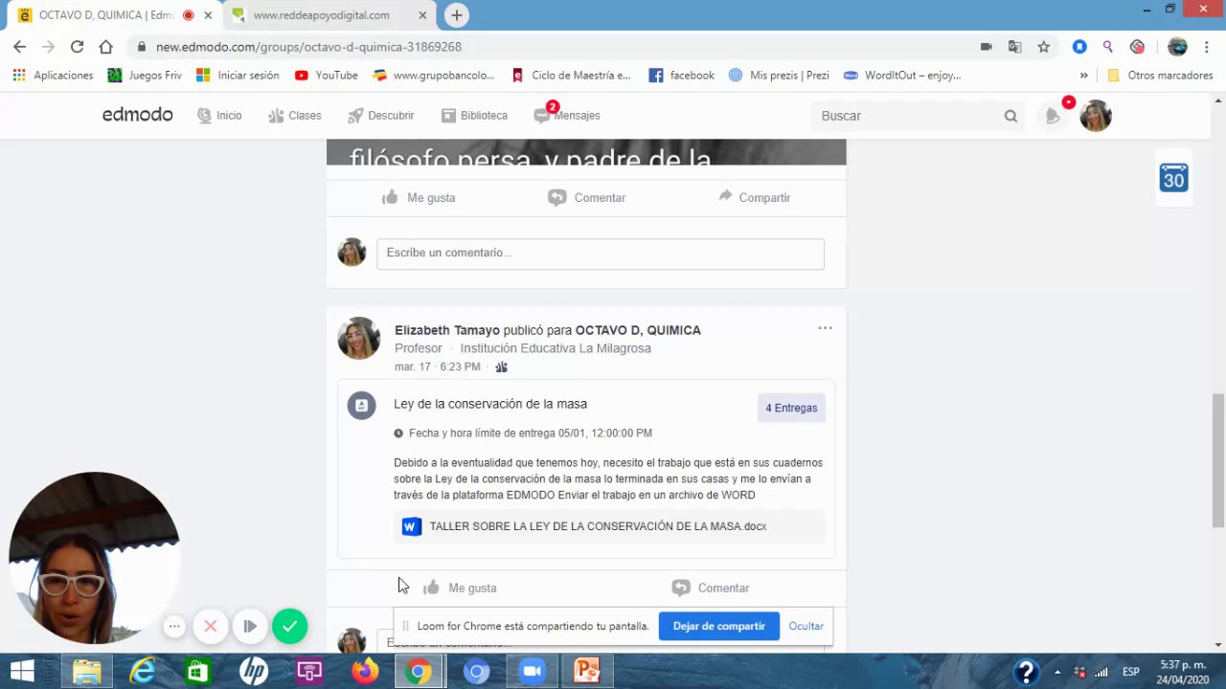Open the Windows Start menu

click(22, 671)
